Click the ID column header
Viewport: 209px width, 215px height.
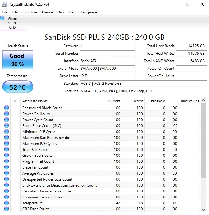(16, 101)
